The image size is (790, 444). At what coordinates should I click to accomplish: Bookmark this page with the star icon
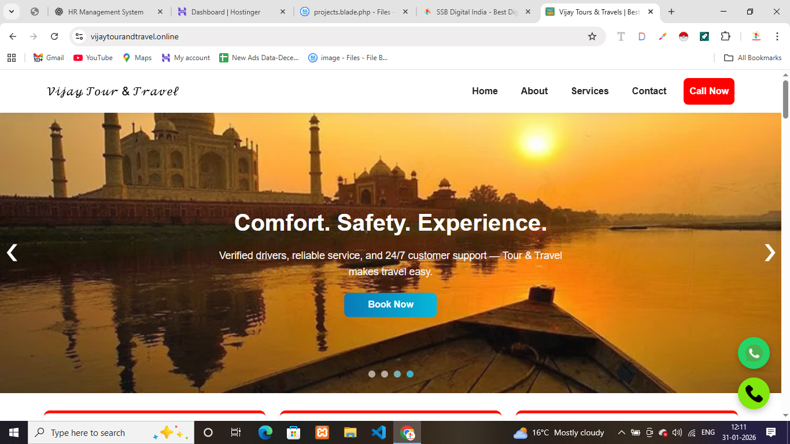592,36
